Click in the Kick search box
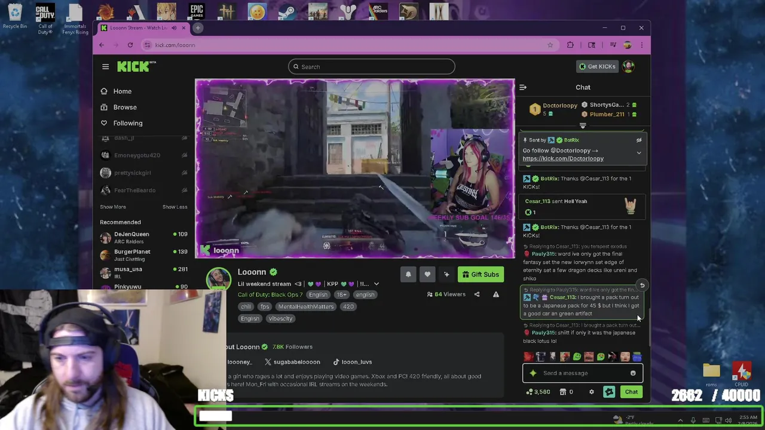 coord(371,67)
